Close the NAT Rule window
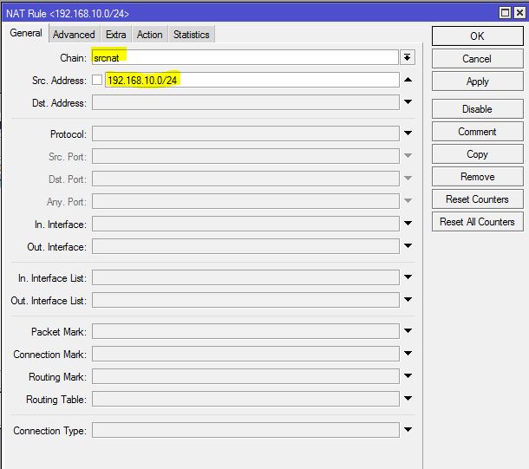Viewport: 529px width, 469px height. (519, 13)
